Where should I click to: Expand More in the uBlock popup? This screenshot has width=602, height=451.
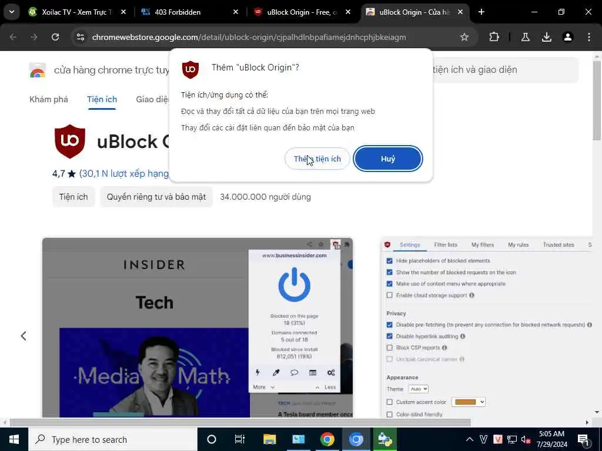(x=263, y=387)
